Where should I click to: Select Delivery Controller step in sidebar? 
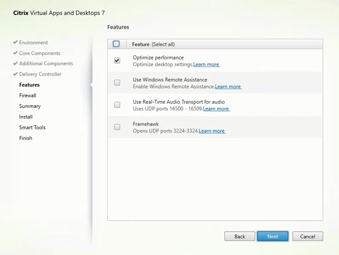pos(40,74)
